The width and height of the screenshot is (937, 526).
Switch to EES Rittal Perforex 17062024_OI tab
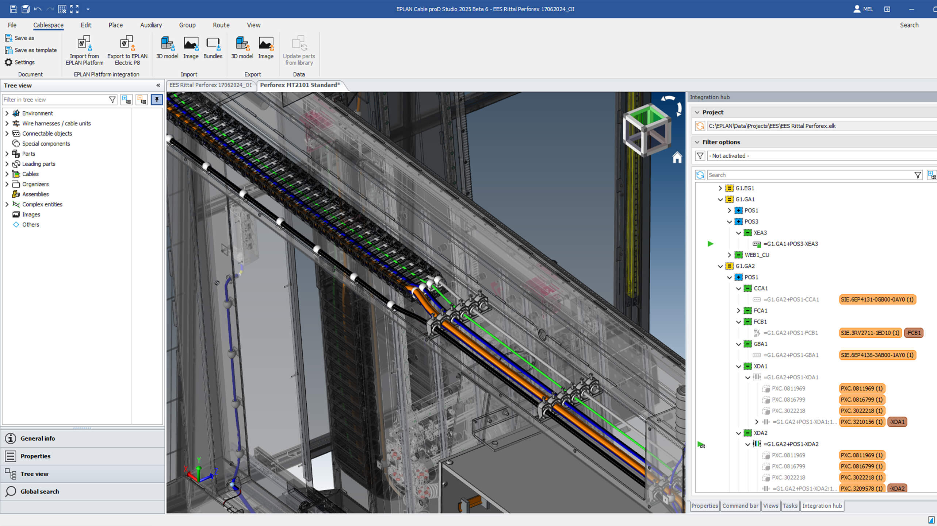[x=211, y=85]
